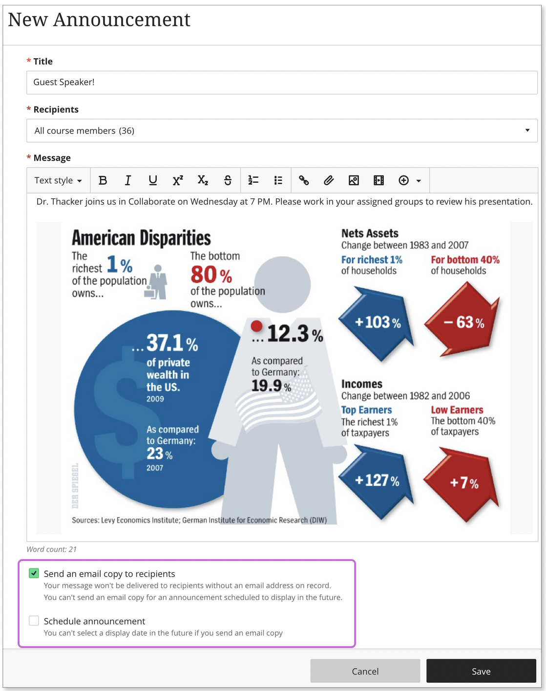This screenshot has height=691, width=546.
Task: Underline the selected message text
Action: [x=153, y=180]
